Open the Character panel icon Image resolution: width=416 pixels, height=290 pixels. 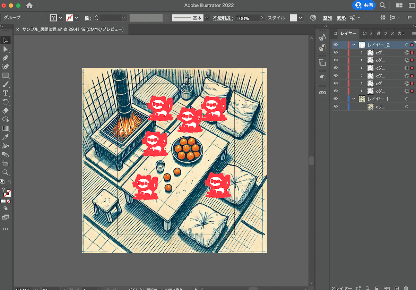322,37
